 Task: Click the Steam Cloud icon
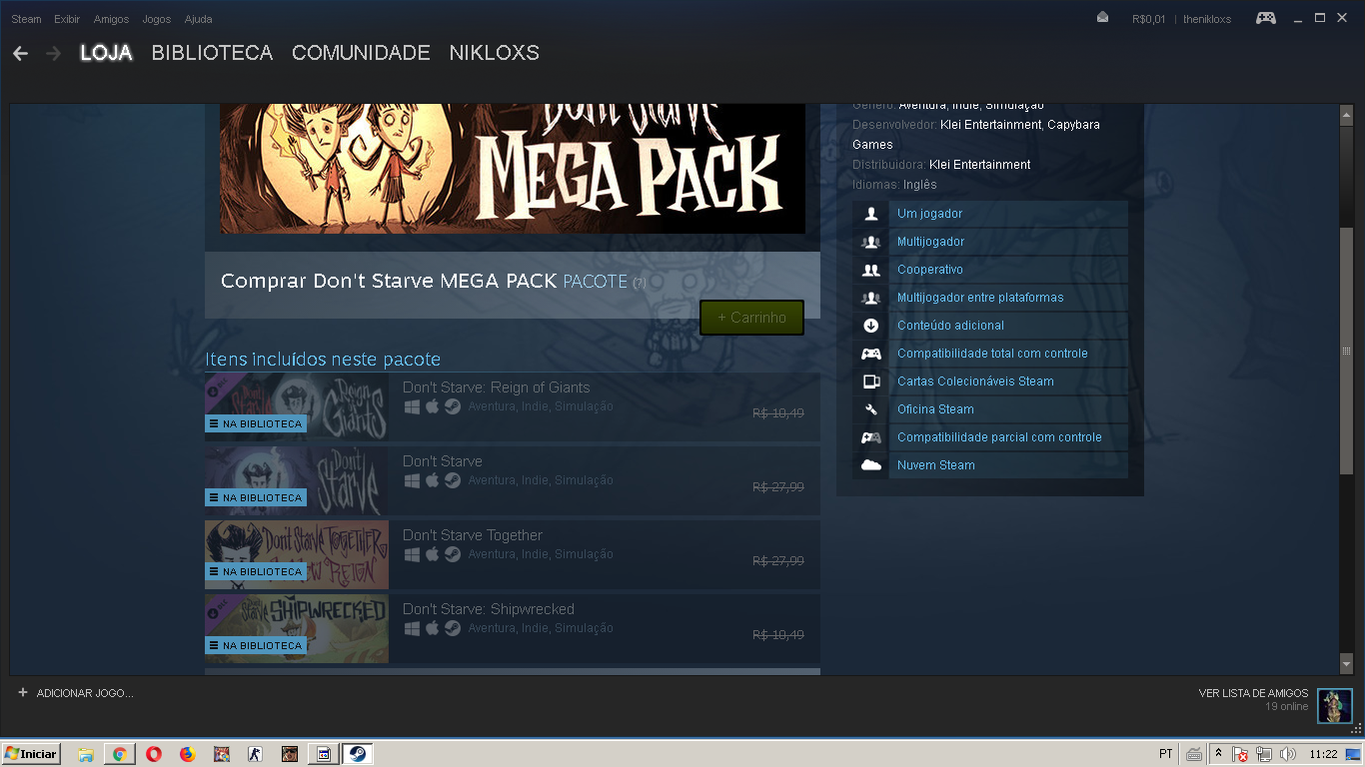coord(871,465)
